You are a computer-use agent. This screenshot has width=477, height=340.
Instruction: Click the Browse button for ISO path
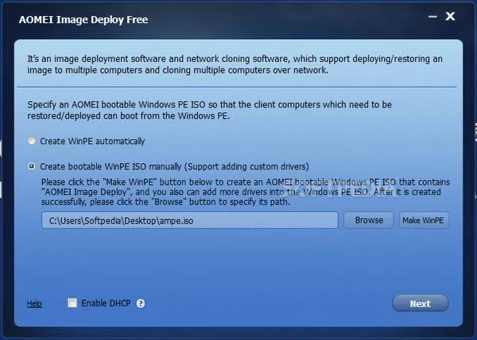[x=368, y=221]
